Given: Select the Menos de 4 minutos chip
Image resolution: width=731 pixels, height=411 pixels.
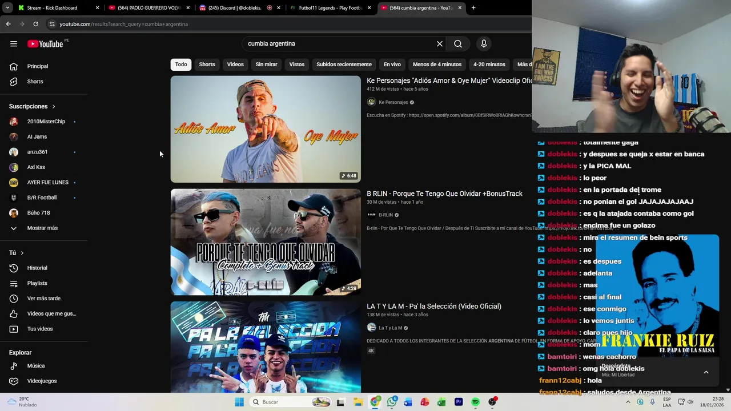Looking at the screenshot, I should pos(437,65).
